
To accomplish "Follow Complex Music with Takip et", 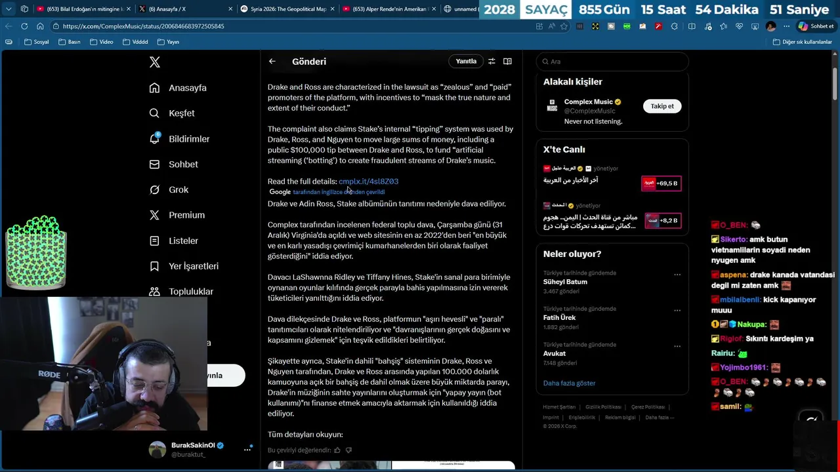I will 662,106.
